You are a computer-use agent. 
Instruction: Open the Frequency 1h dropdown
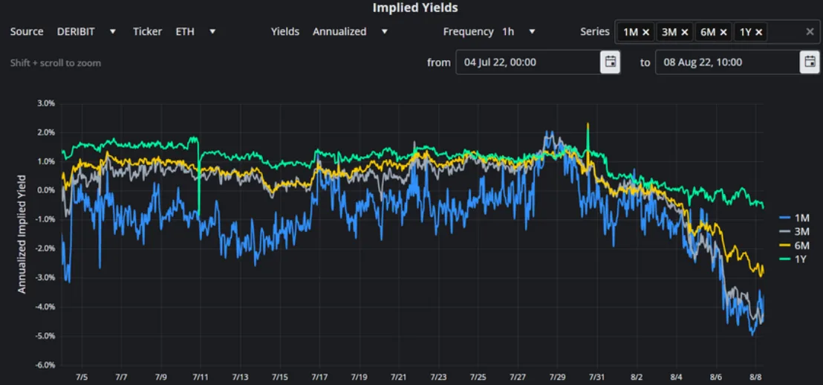pos(518,31)
